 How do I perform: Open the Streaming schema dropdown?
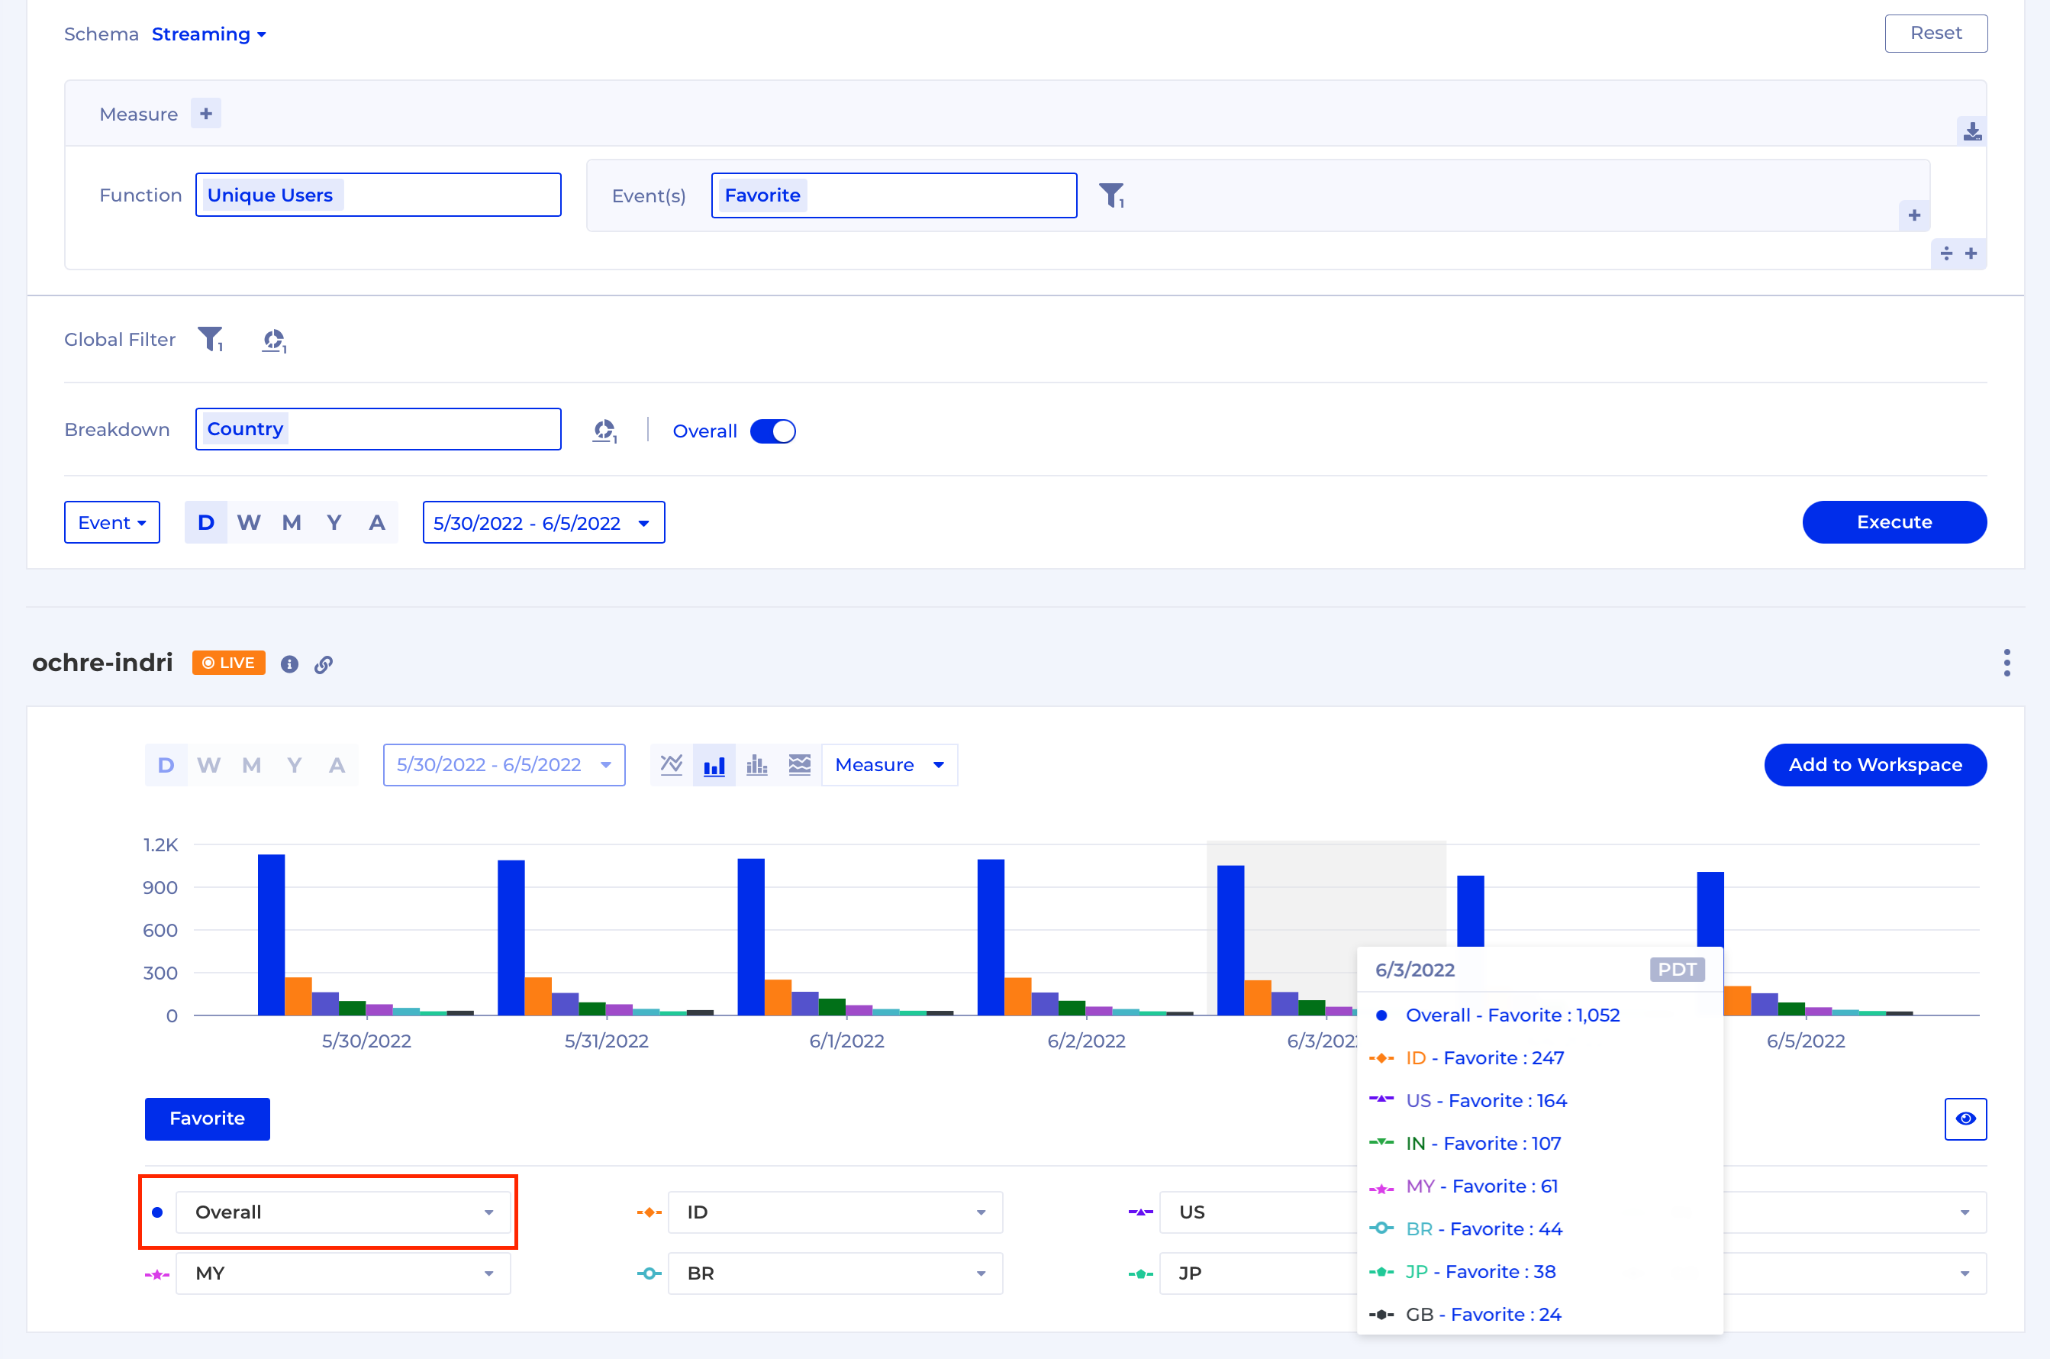pyautogui.click(x=209, y=34)
